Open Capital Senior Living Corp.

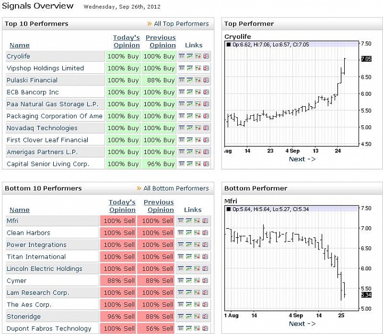48,164
